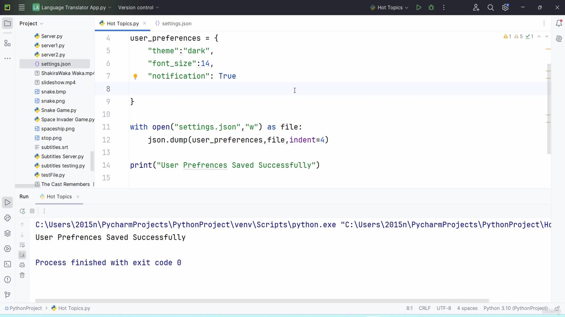
Task: Go to the previous highlighted problem arrow
Action: (x=539, y=37)
